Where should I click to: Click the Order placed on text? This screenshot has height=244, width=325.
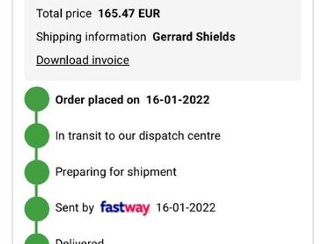coord(97,100)
